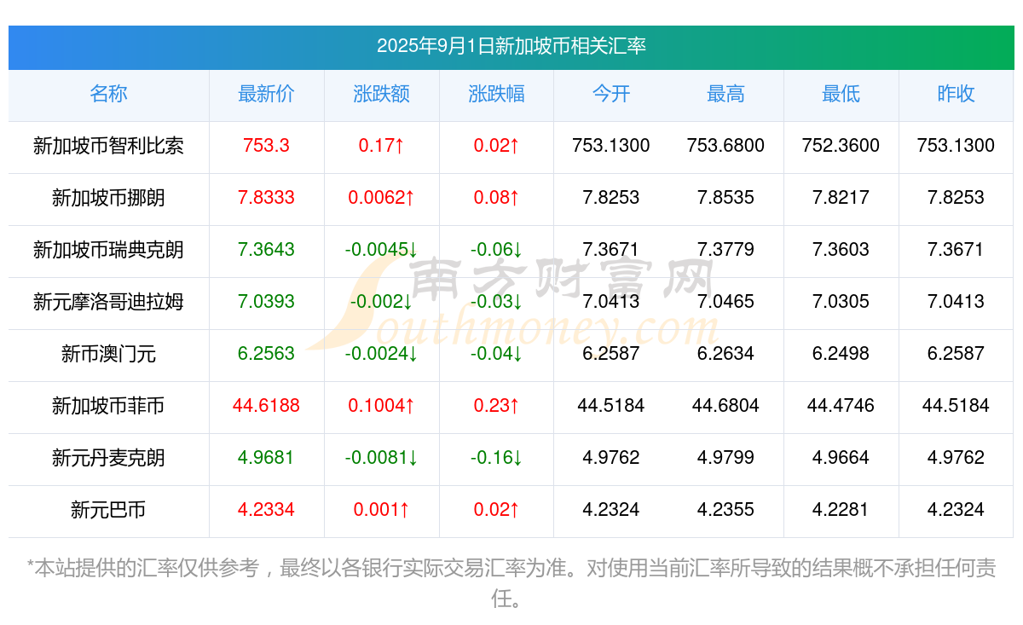This screenshot has height=625, width=1023.
Task: Select the 新加坡币瑞典克朗 row name
Action: click(108, 250)
